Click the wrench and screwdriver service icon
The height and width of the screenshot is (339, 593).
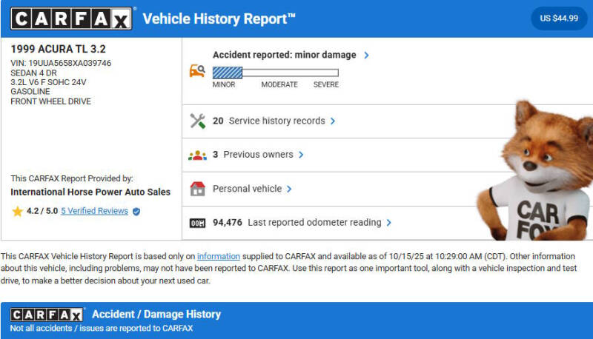click(197, 121)
